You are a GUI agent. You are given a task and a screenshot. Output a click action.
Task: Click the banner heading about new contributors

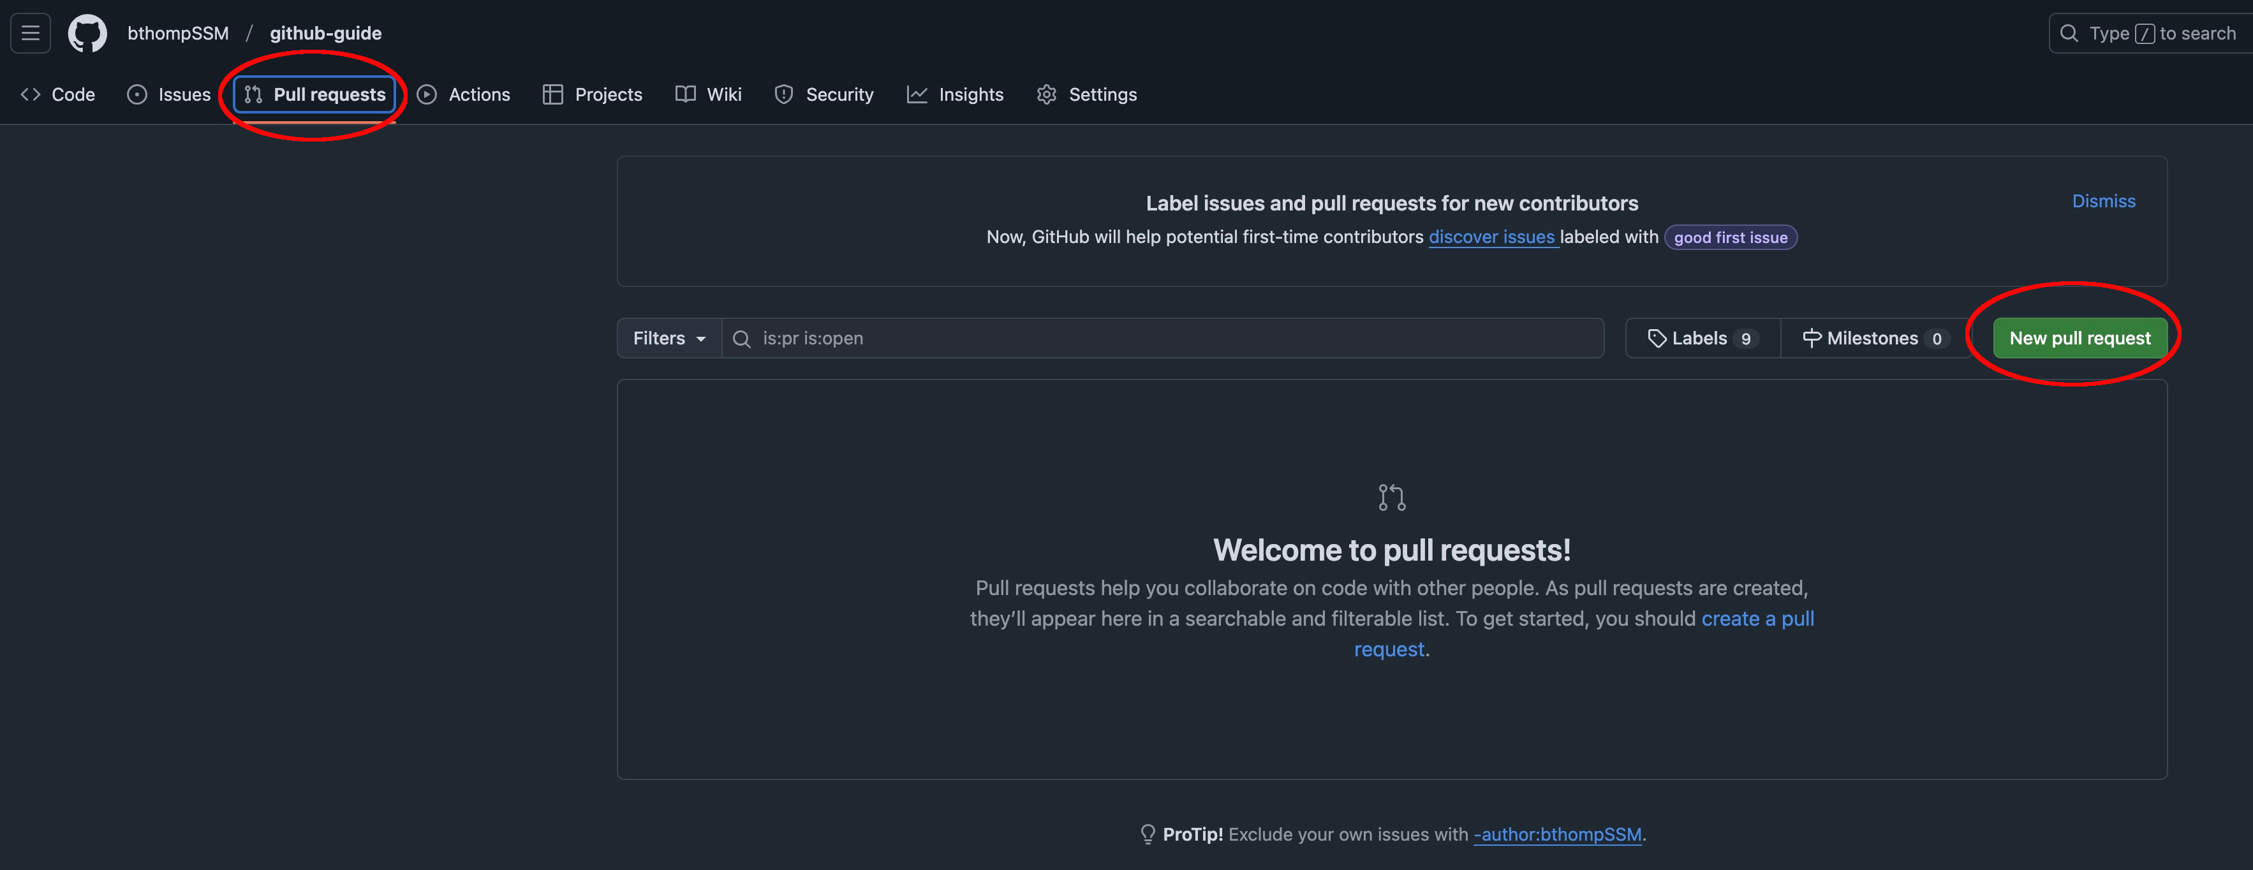[1391, 203]
